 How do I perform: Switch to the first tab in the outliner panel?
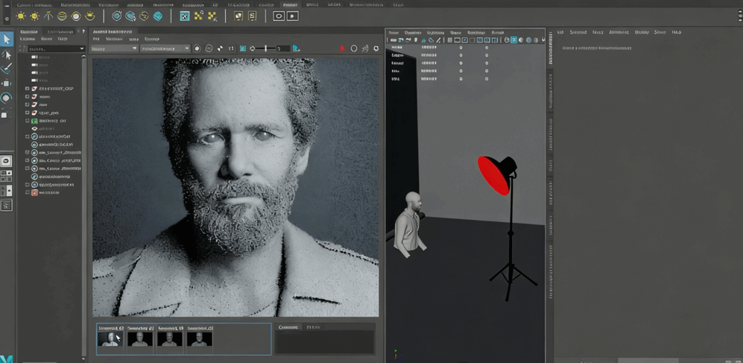pos(29,32)
